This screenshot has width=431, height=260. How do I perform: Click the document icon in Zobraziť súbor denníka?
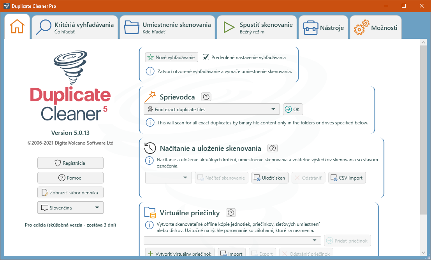click(45, 192)
